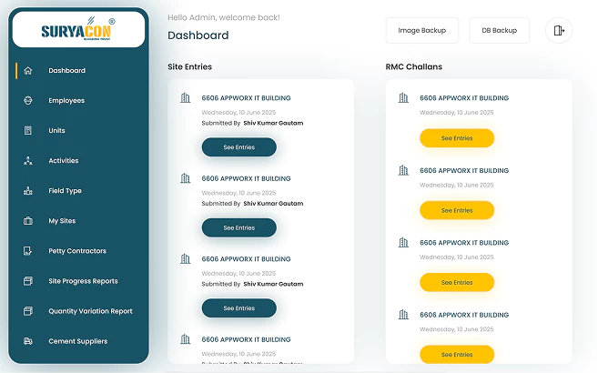
Task: Click the large "Dashboard" page title
Action: [x=198, y=35]
